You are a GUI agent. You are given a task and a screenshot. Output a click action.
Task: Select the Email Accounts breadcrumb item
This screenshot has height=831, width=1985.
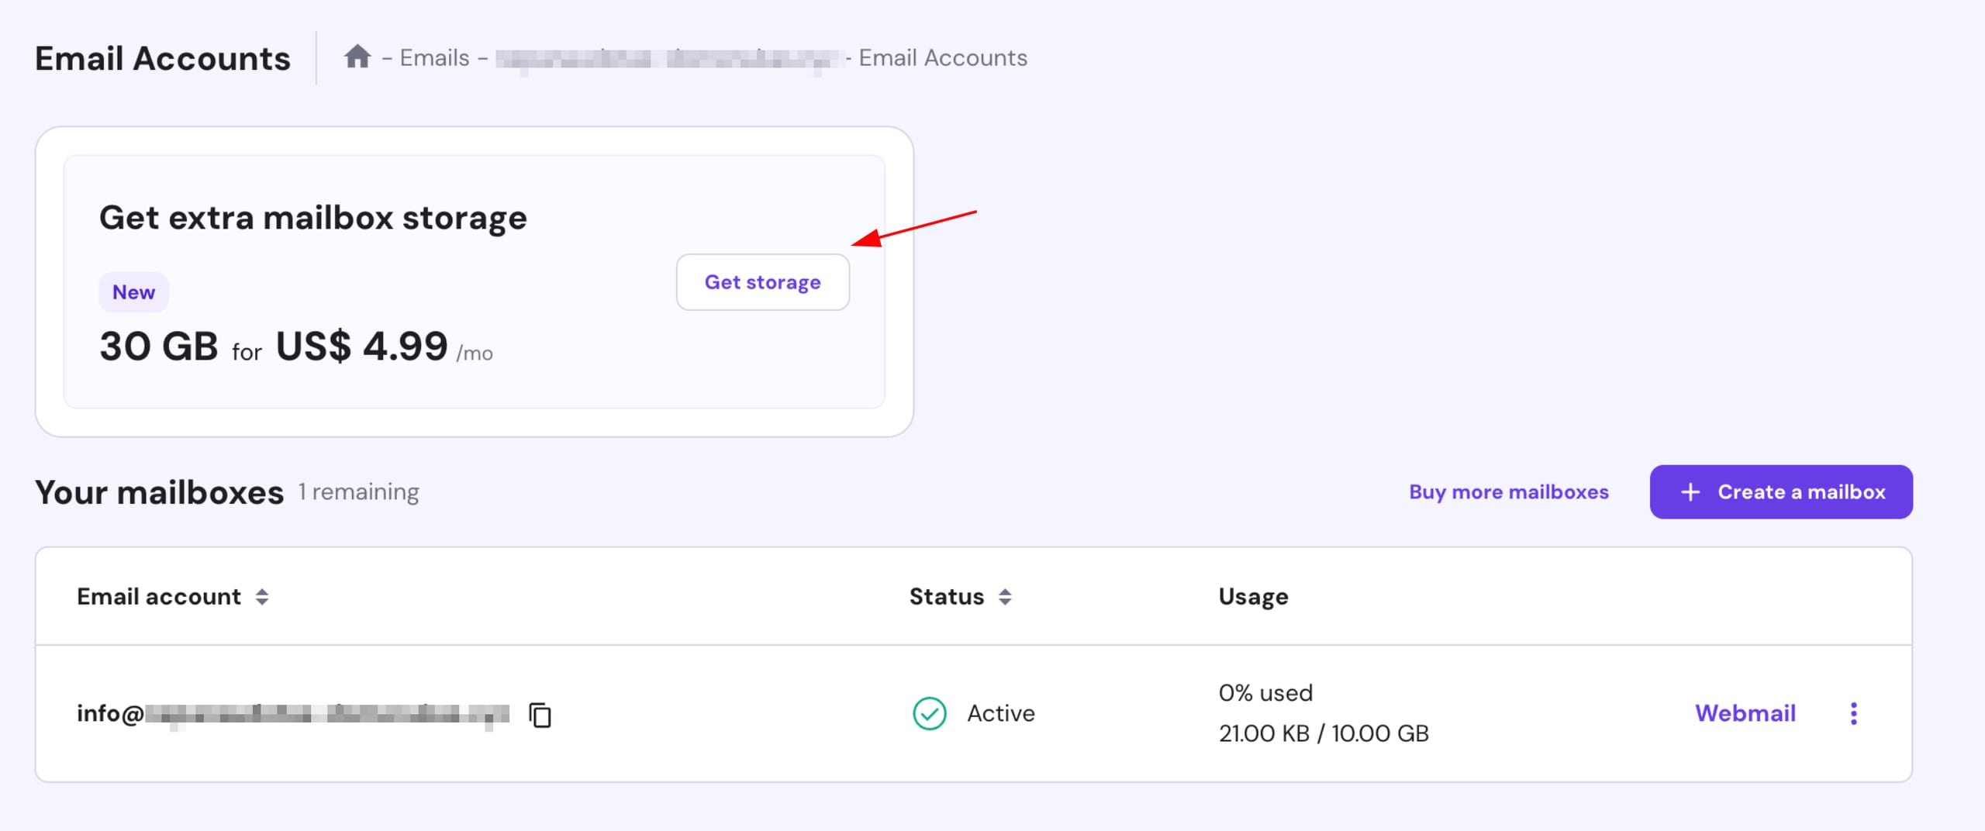[943, 57]
